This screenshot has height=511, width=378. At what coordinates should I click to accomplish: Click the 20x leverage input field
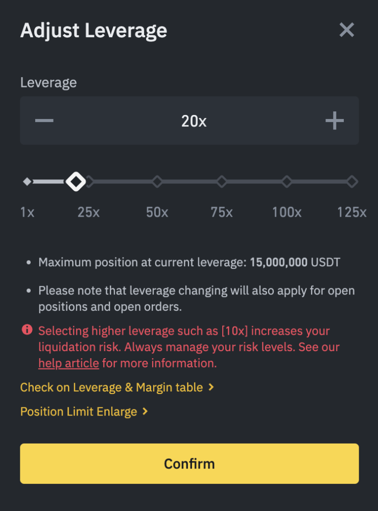pyautogui.click(x=194, y=121)
